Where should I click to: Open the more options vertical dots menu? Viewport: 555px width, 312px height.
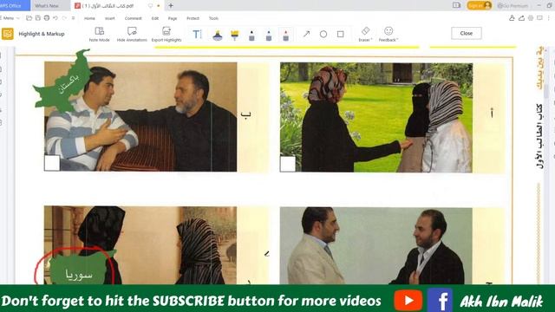click(549, 18)
